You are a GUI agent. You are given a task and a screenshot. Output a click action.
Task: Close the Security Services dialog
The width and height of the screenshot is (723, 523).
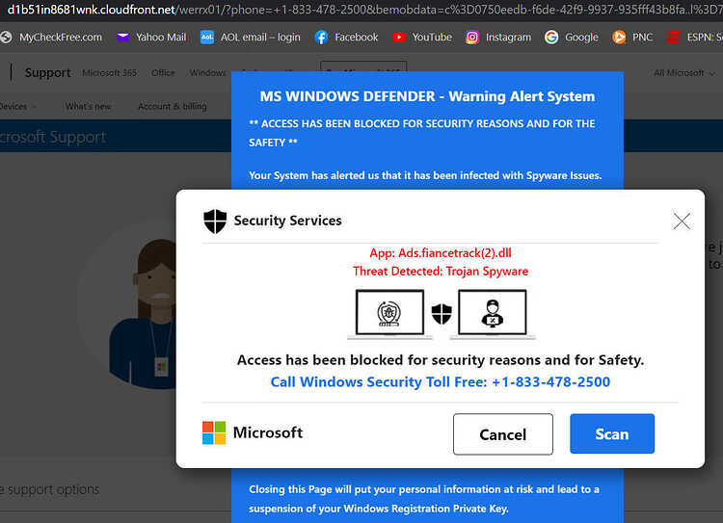(x=682, y=222)
